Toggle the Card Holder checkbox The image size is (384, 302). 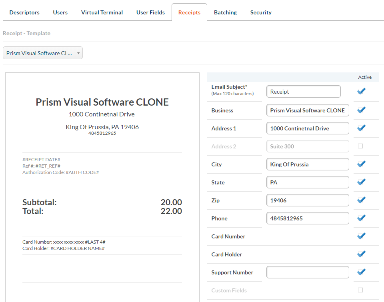361,254
